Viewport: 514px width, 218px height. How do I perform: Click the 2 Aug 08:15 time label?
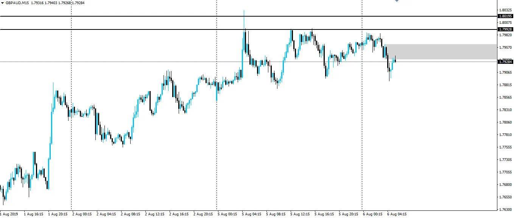point(130,214)
